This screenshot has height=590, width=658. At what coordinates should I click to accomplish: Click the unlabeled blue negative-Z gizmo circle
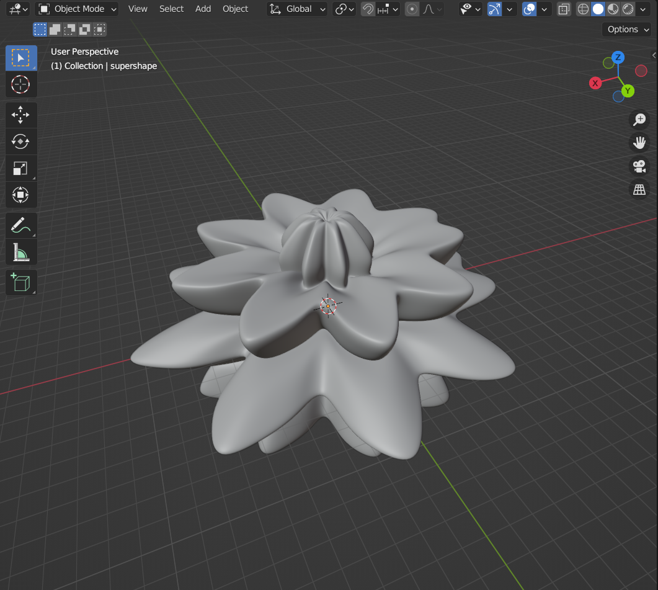tap(618, 97)
